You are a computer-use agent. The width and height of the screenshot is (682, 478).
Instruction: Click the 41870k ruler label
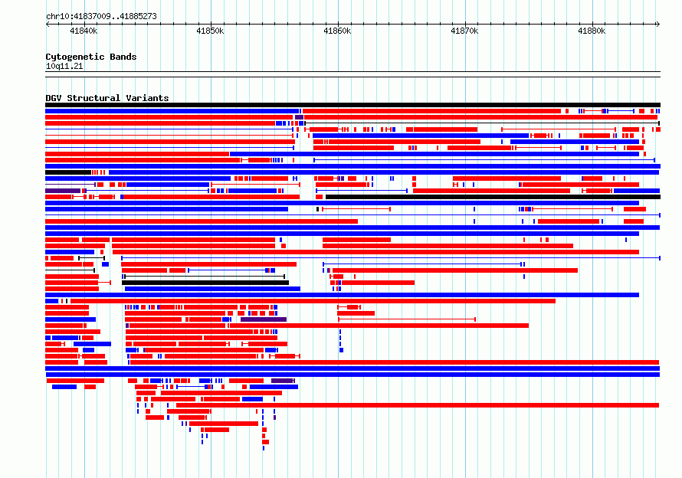(x=464, y=31)
